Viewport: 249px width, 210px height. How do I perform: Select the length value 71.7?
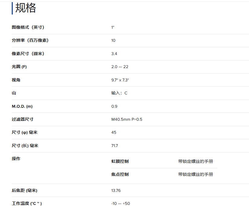point(115,146)
